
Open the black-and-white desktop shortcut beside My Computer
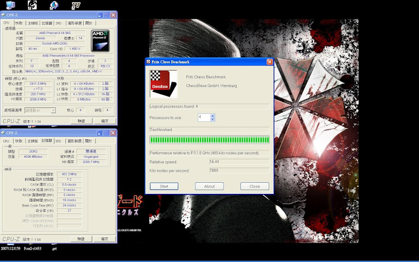[32, 5]
